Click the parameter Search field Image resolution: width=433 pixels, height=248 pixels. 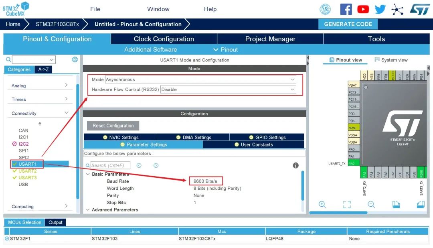tap(110, 165)
